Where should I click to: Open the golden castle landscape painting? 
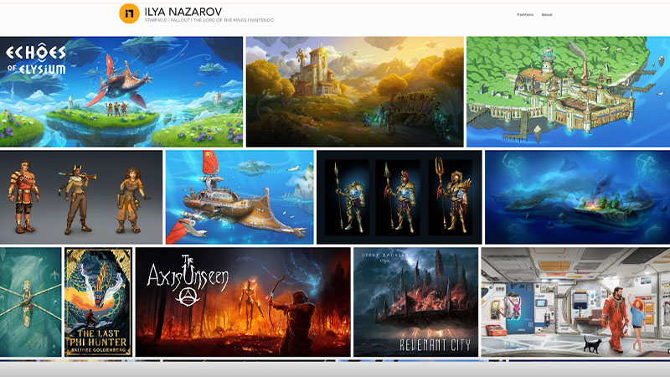pos(354,92)
